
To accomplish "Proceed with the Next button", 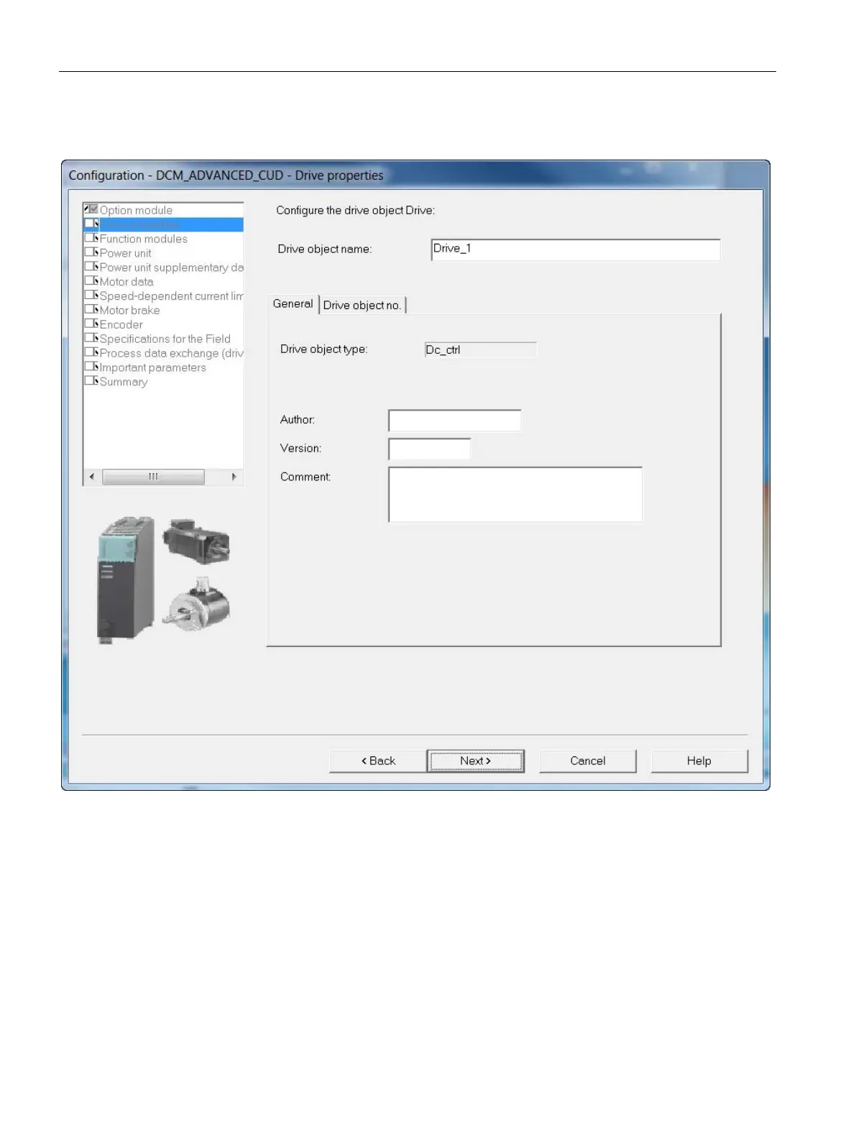I will click(x=476, y=761).
